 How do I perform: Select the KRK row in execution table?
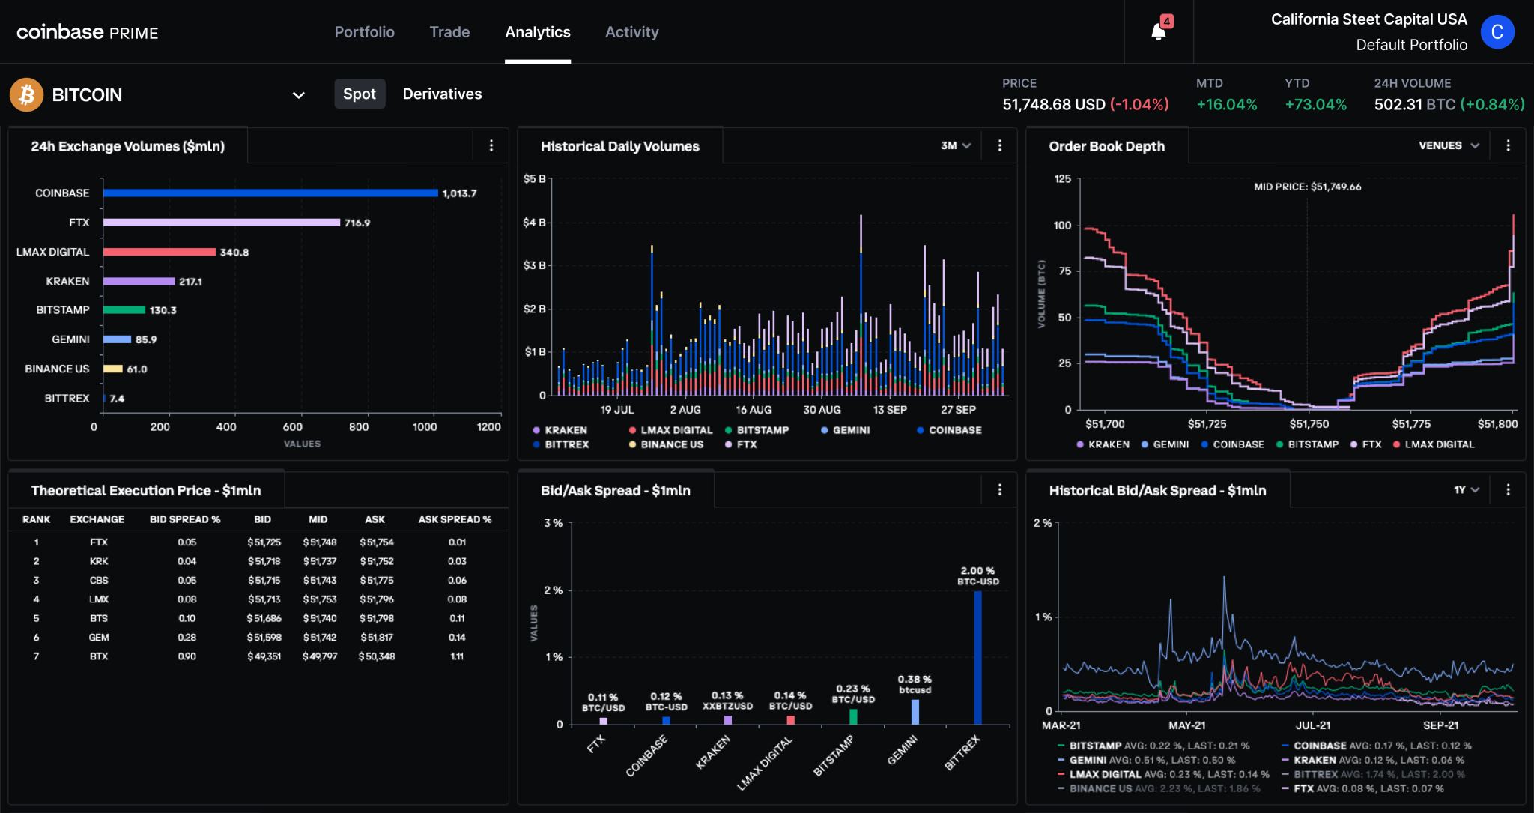tap(258, 561)
